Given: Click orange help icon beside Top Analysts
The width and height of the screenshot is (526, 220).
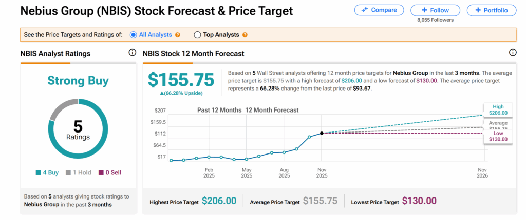Looking at the screenshot, I should [x=245, y=35].
